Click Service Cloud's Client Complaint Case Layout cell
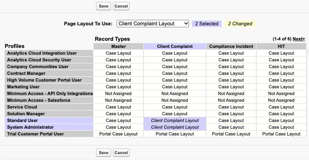 click(175, 107)
